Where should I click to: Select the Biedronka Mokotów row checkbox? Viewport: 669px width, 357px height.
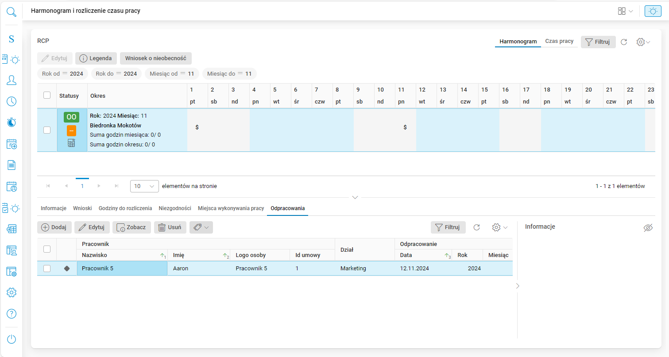click(47, 130)
